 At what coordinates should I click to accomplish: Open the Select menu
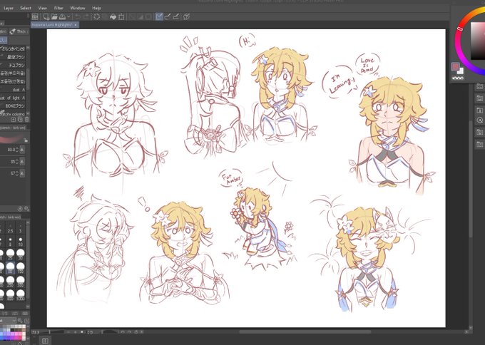[26, 8]
